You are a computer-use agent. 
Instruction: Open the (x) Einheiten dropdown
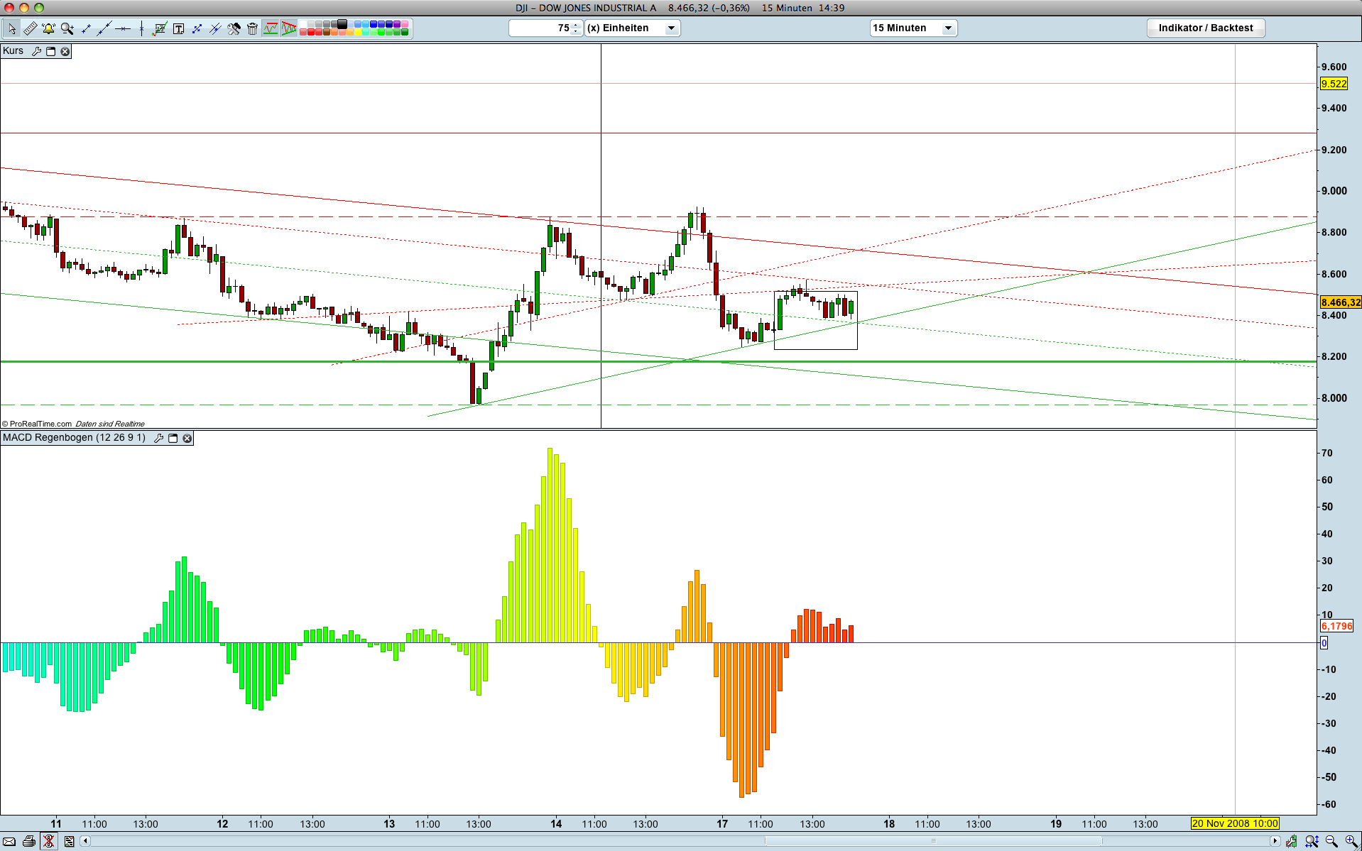[632, 28]
